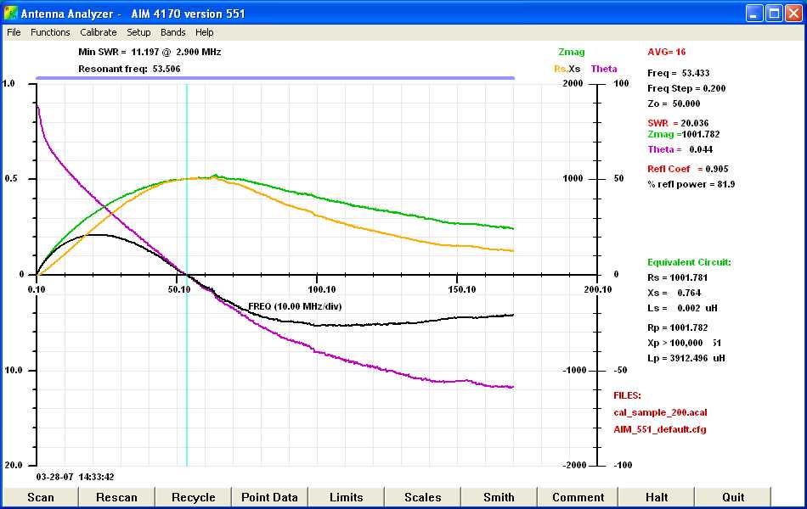
Task: Click the 'Min SWR = 11.197 @ 2.900 MHz' readout
Action: click(x=150, y=52)
